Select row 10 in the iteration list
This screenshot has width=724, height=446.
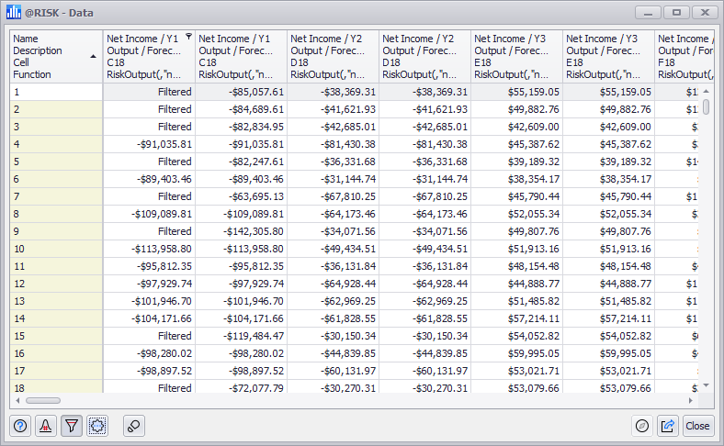(56, 249)
